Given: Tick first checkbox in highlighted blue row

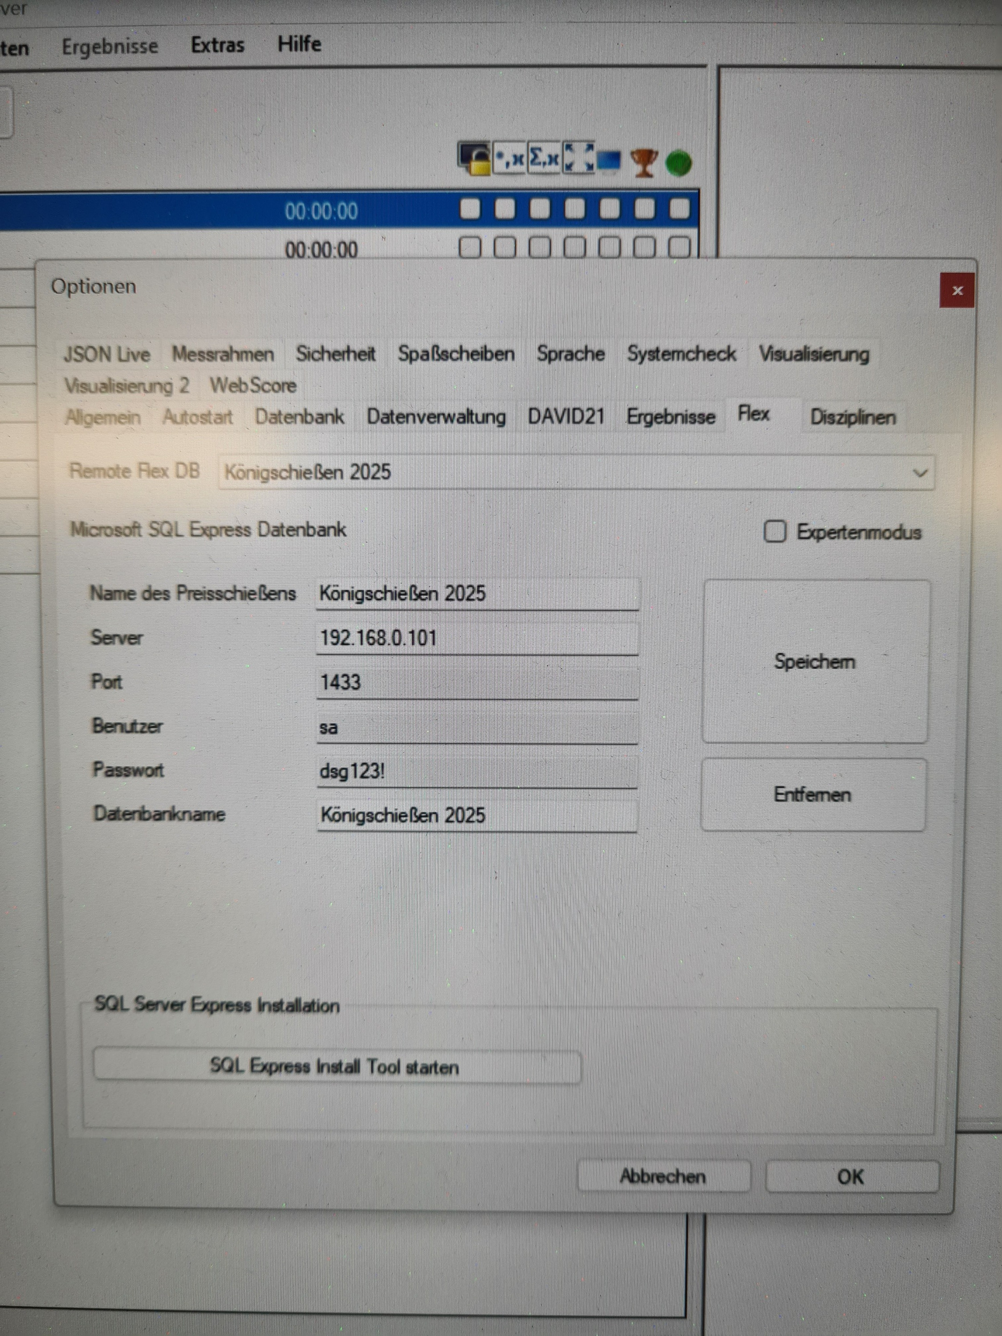Looking at the screenshot, I should click(x=470, y=210).
